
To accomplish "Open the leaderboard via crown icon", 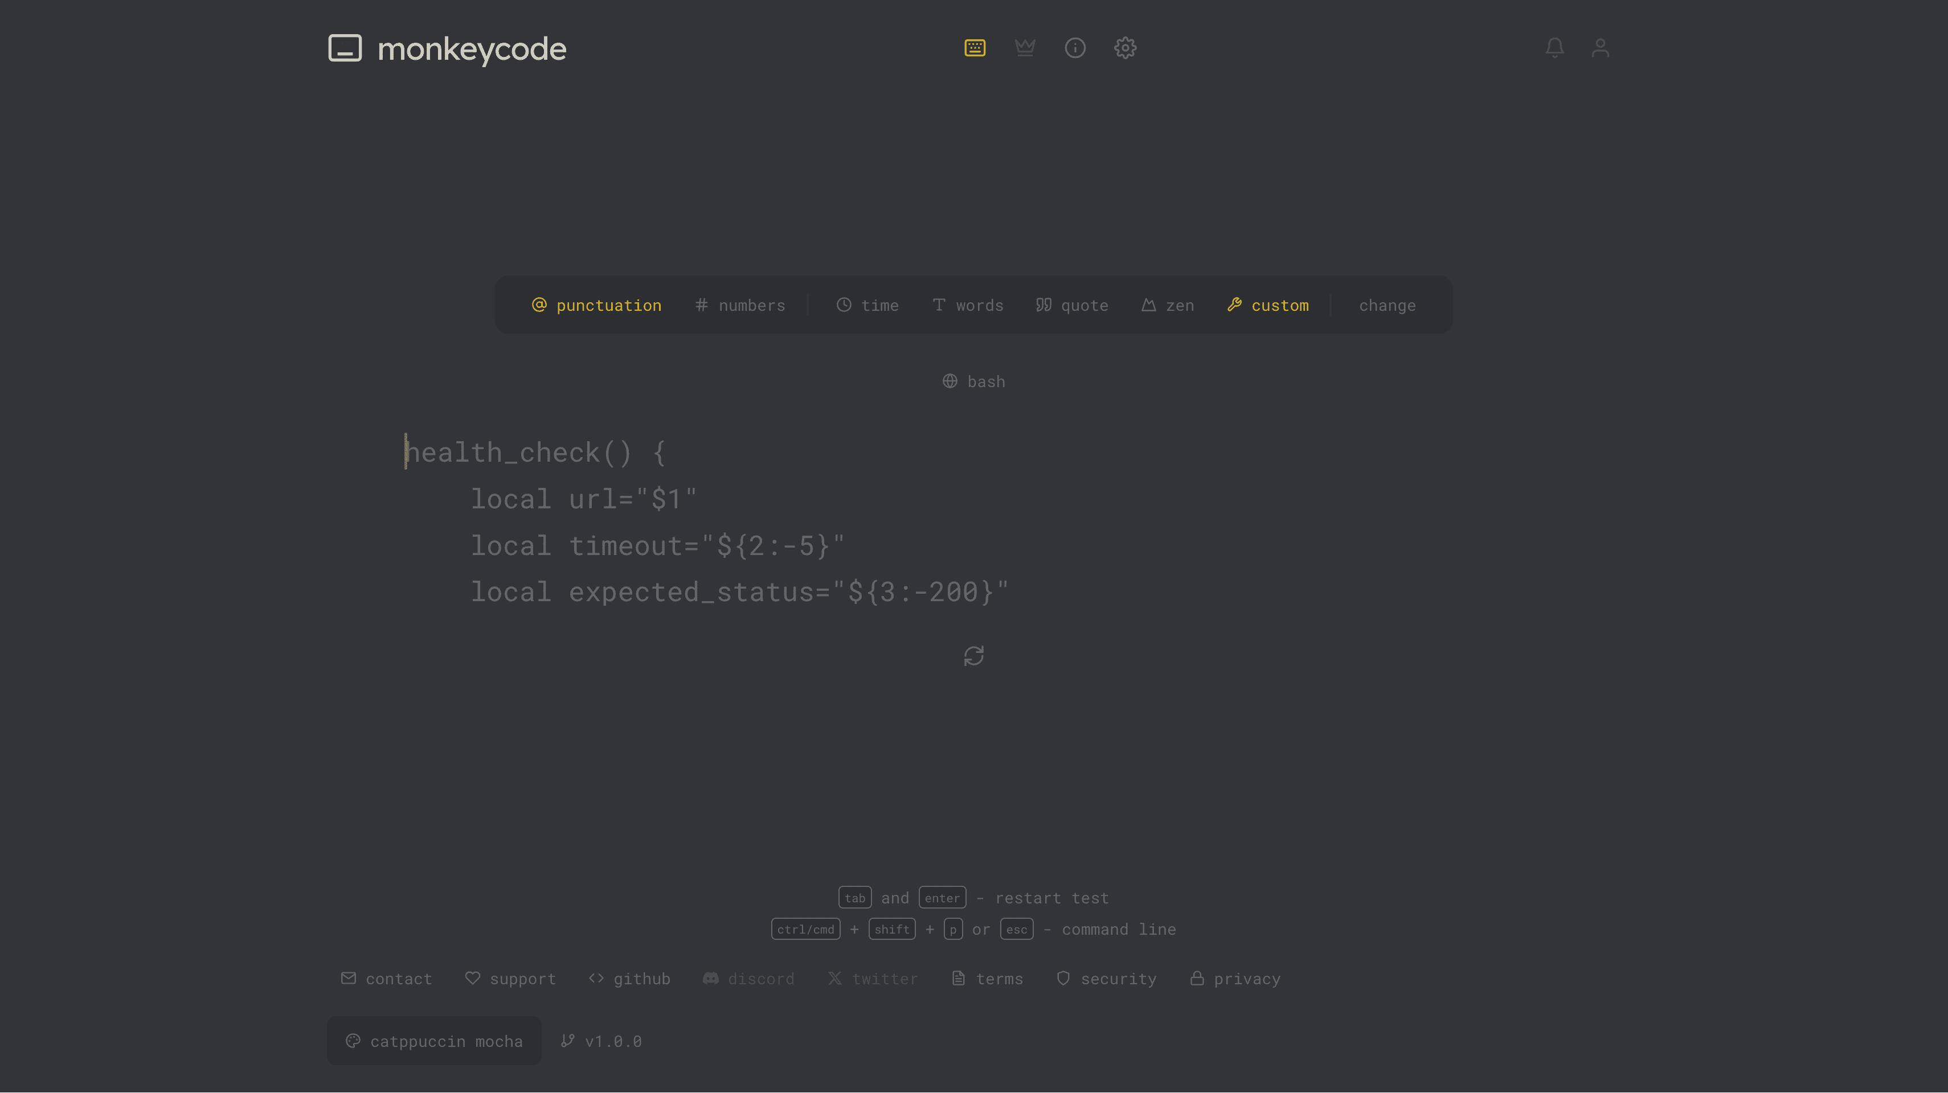I will coord(1025,48).
